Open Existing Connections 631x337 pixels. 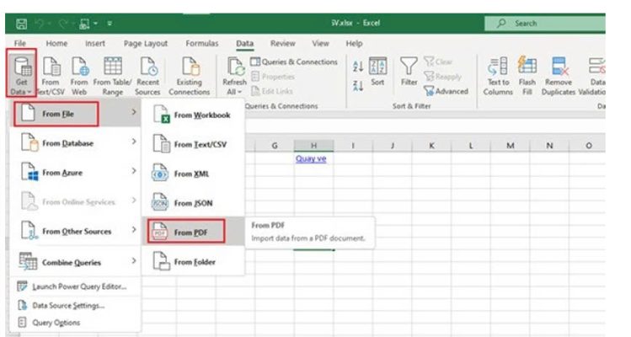coord(190,76)
